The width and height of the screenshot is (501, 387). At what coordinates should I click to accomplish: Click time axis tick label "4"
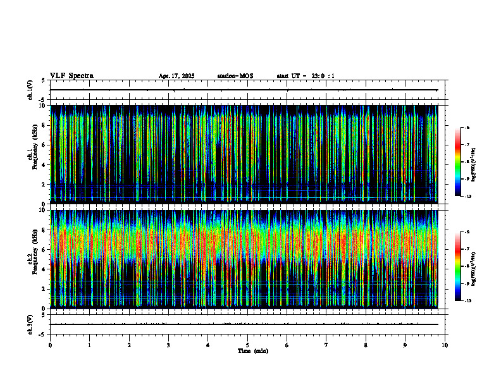click(x=208, y=345)
